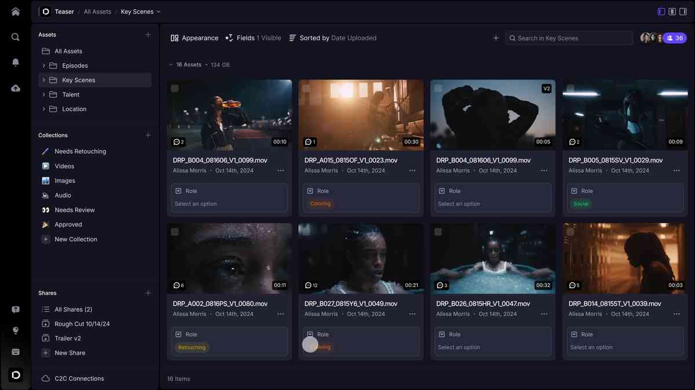This screenshot has width=695, height=390.
Task: Expand the Episodes folder
Action: (43, 65)
